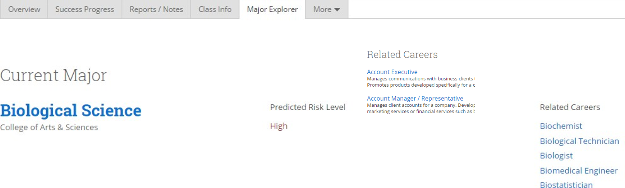Click the Biologist career link

coord(556,156)
